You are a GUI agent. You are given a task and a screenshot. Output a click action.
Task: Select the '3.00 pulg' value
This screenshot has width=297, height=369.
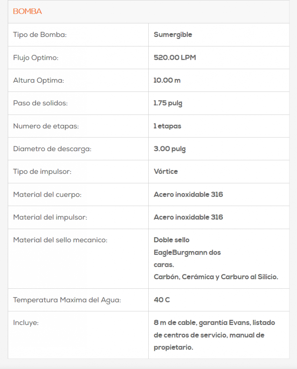coord(170,149)
